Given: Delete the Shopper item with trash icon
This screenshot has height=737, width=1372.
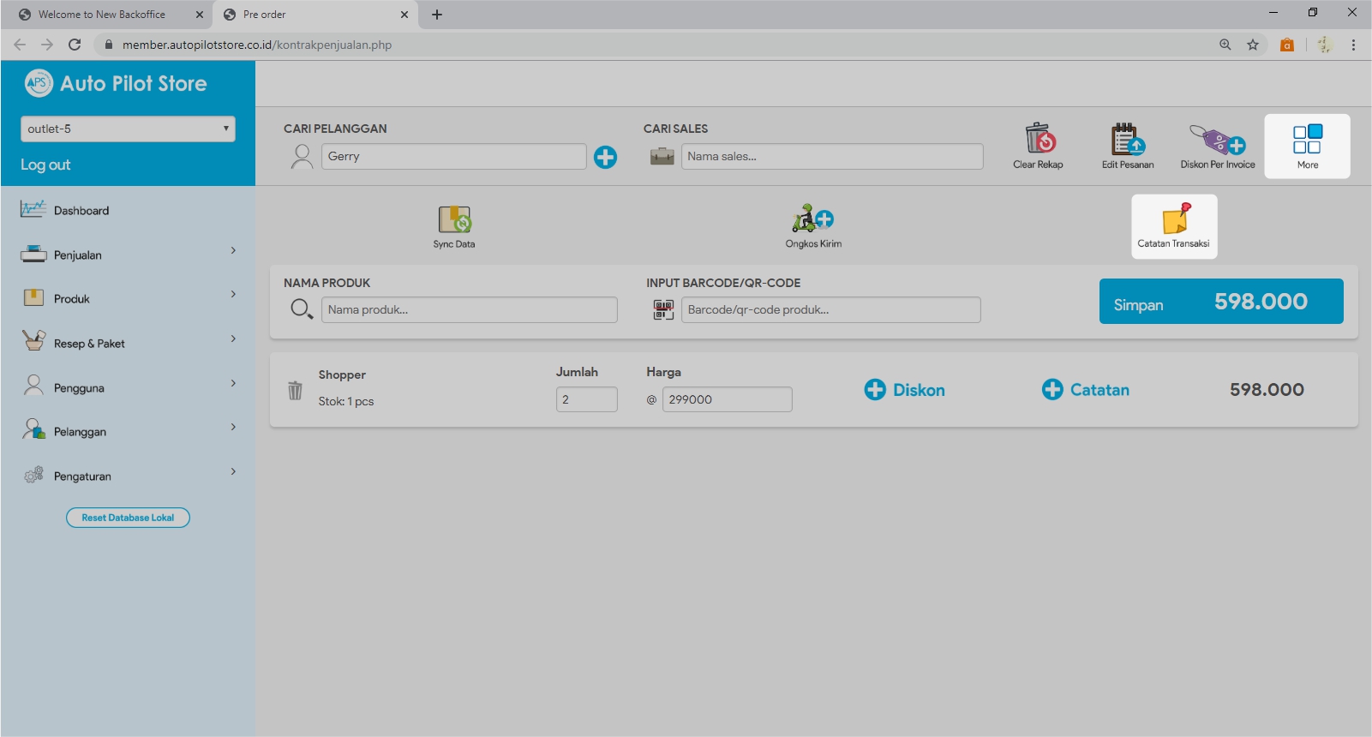Looking at the screenshot, I should 295,391.
